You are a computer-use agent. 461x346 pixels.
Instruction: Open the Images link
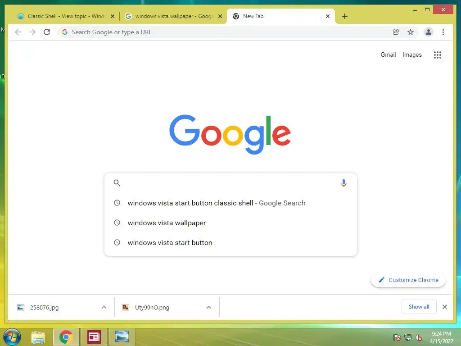point(412,55)
